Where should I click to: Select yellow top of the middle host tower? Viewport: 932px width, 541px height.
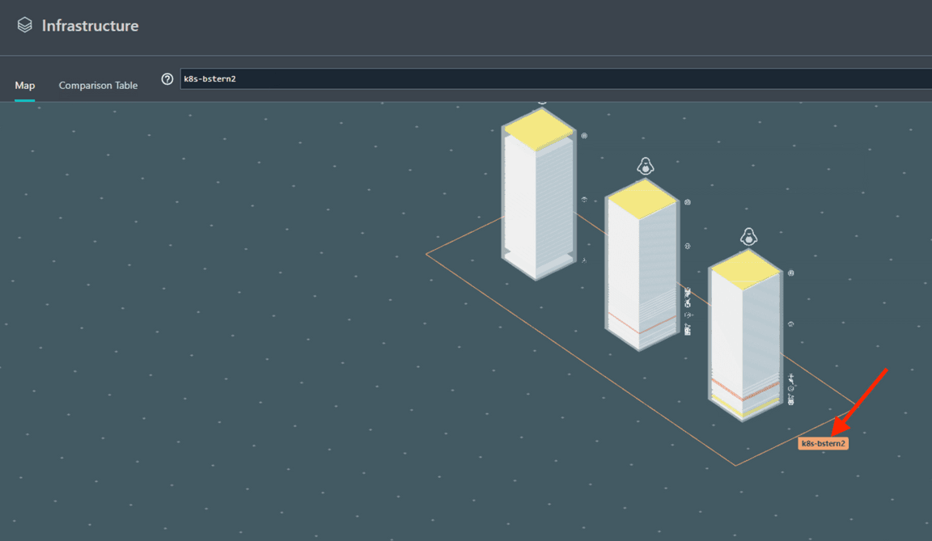tap(642, 199)
